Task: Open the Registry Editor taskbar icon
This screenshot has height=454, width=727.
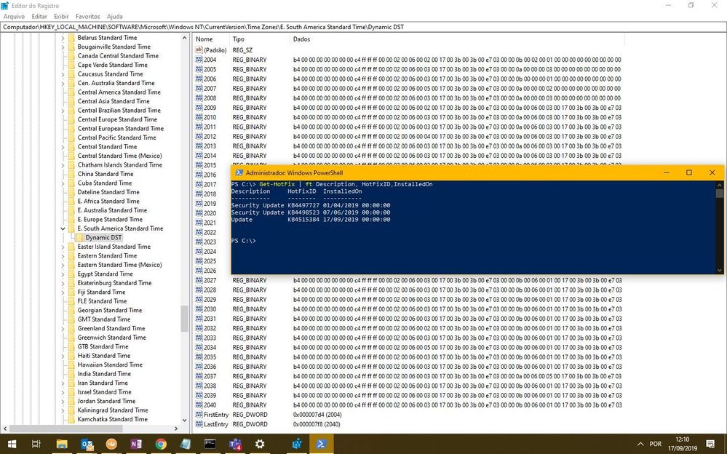Action: click(x=297, y=445)
